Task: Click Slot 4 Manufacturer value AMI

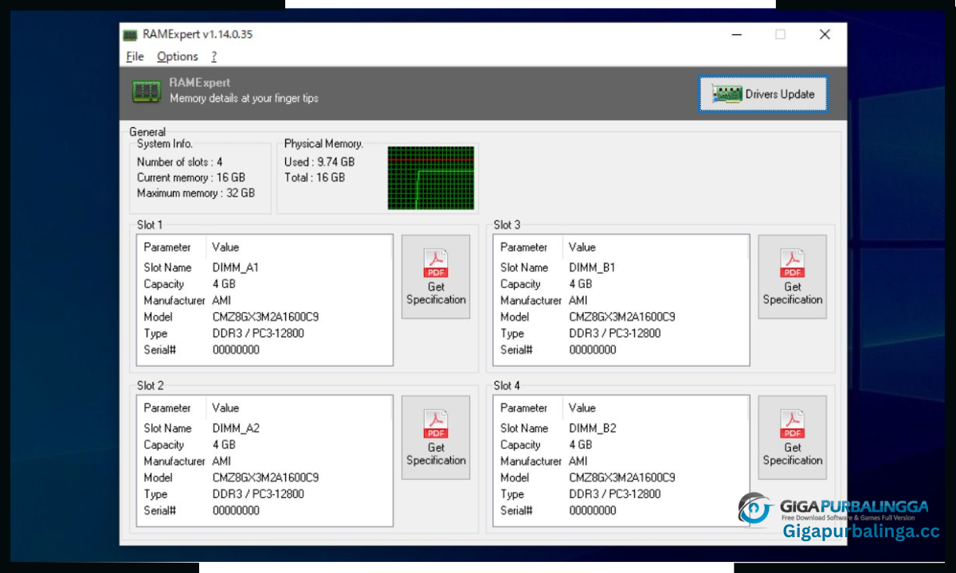Action: tap(578, 462)
